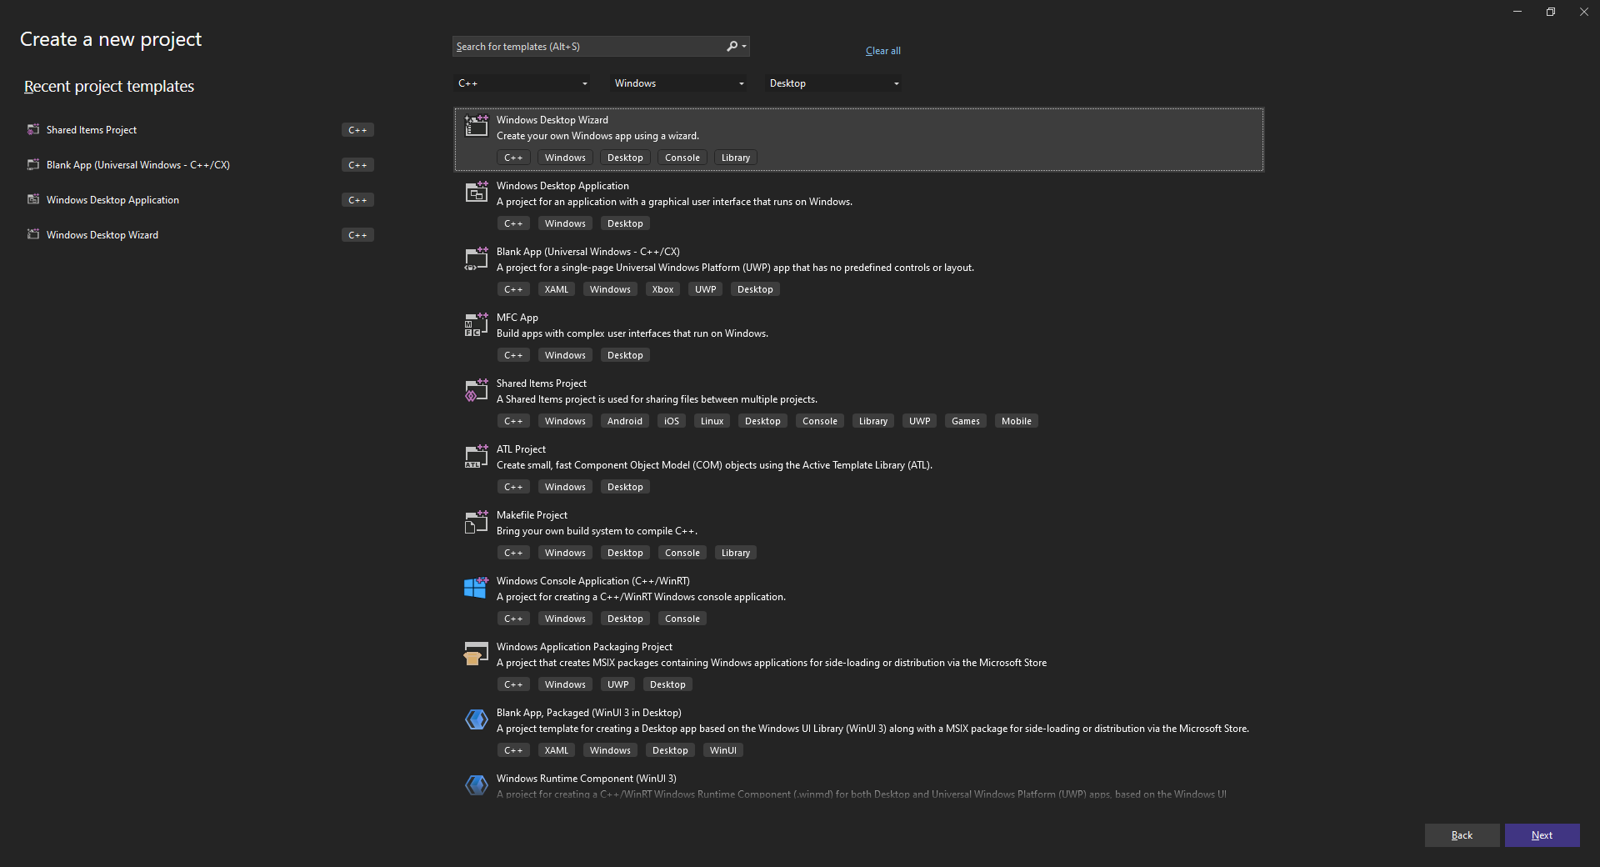Open the Windows platform filter dropdown

tap(679, 83)
